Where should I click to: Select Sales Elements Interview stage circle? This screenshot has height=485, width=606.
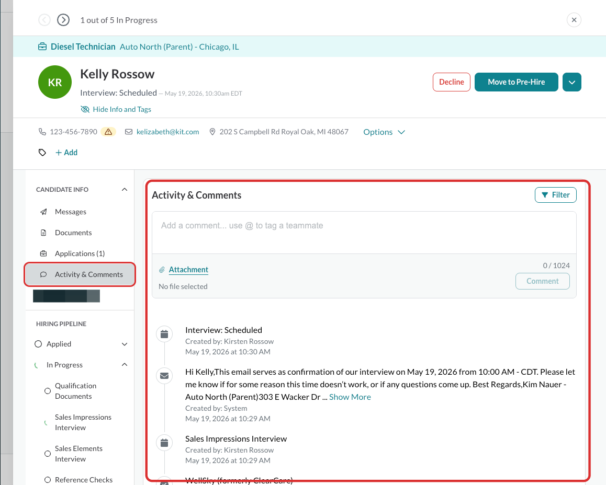(48, 453)
